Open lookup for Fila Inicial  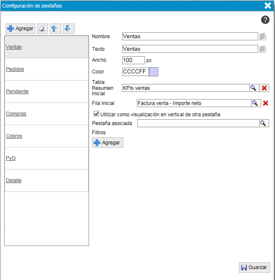click(255, 103)
